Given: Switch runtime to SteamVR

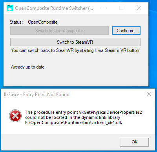Looking at the screenshot, I should (75, 42).
